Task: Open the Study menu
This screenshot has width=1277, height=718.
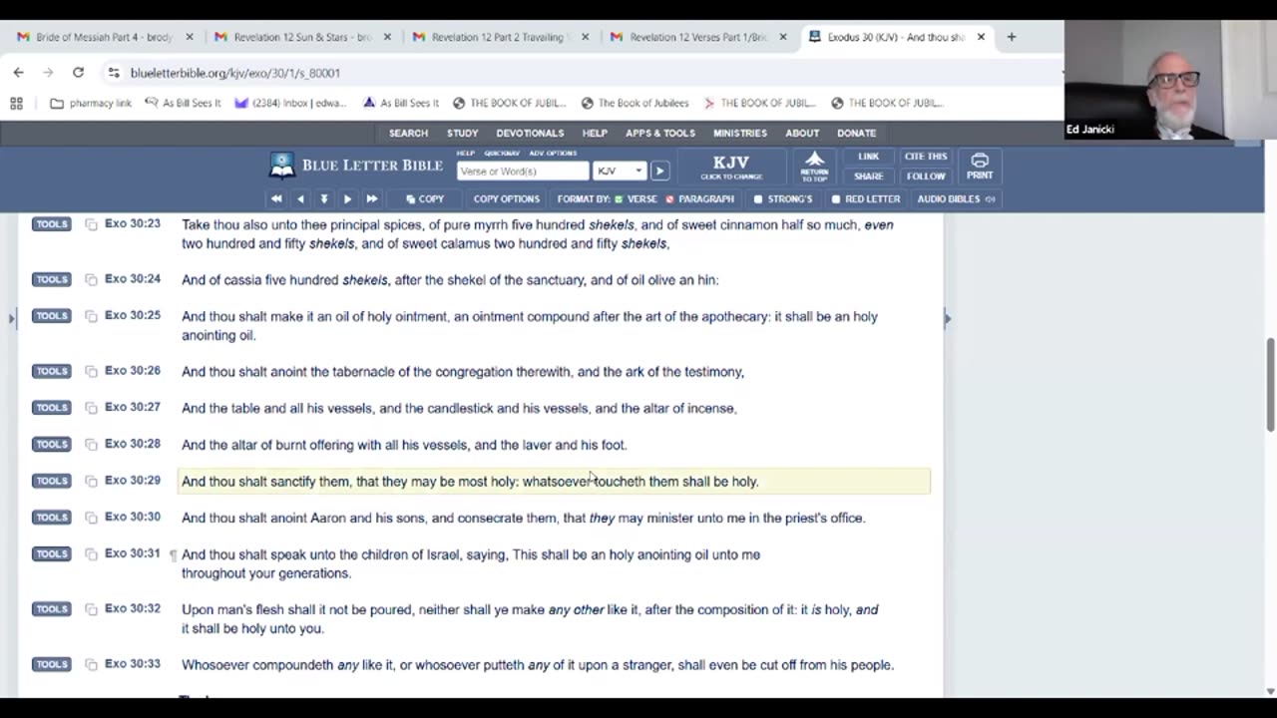Action: click(462, 133)
